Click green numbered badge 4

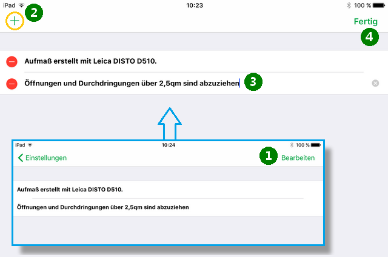coord(369,37)
